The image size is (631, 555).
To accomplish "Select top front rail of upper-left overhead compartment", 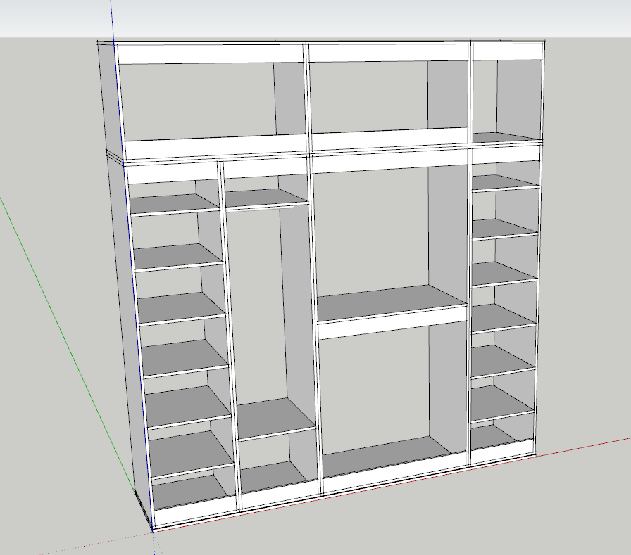I will (x=210, y=54).
